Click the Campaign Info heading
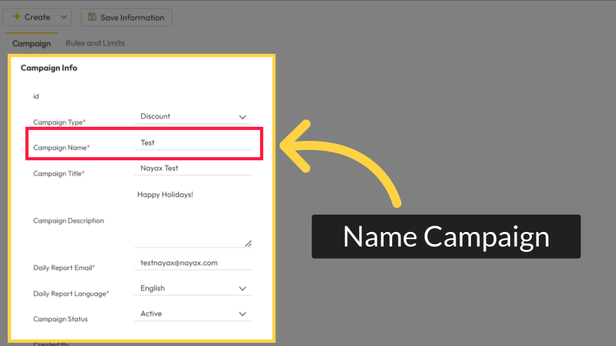The height and width of the screenshot is (346, 616). (x=49, y=68)
